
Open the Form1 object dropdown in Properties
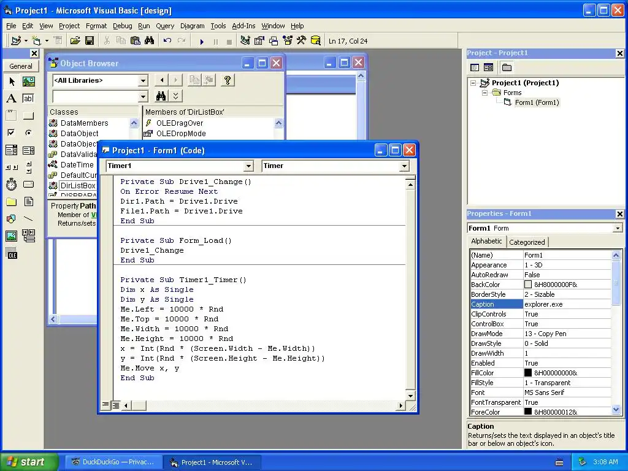[618, 228]
